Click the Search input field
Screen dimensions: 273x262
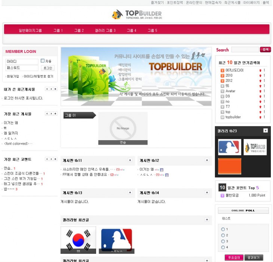[x=245, y=49]
